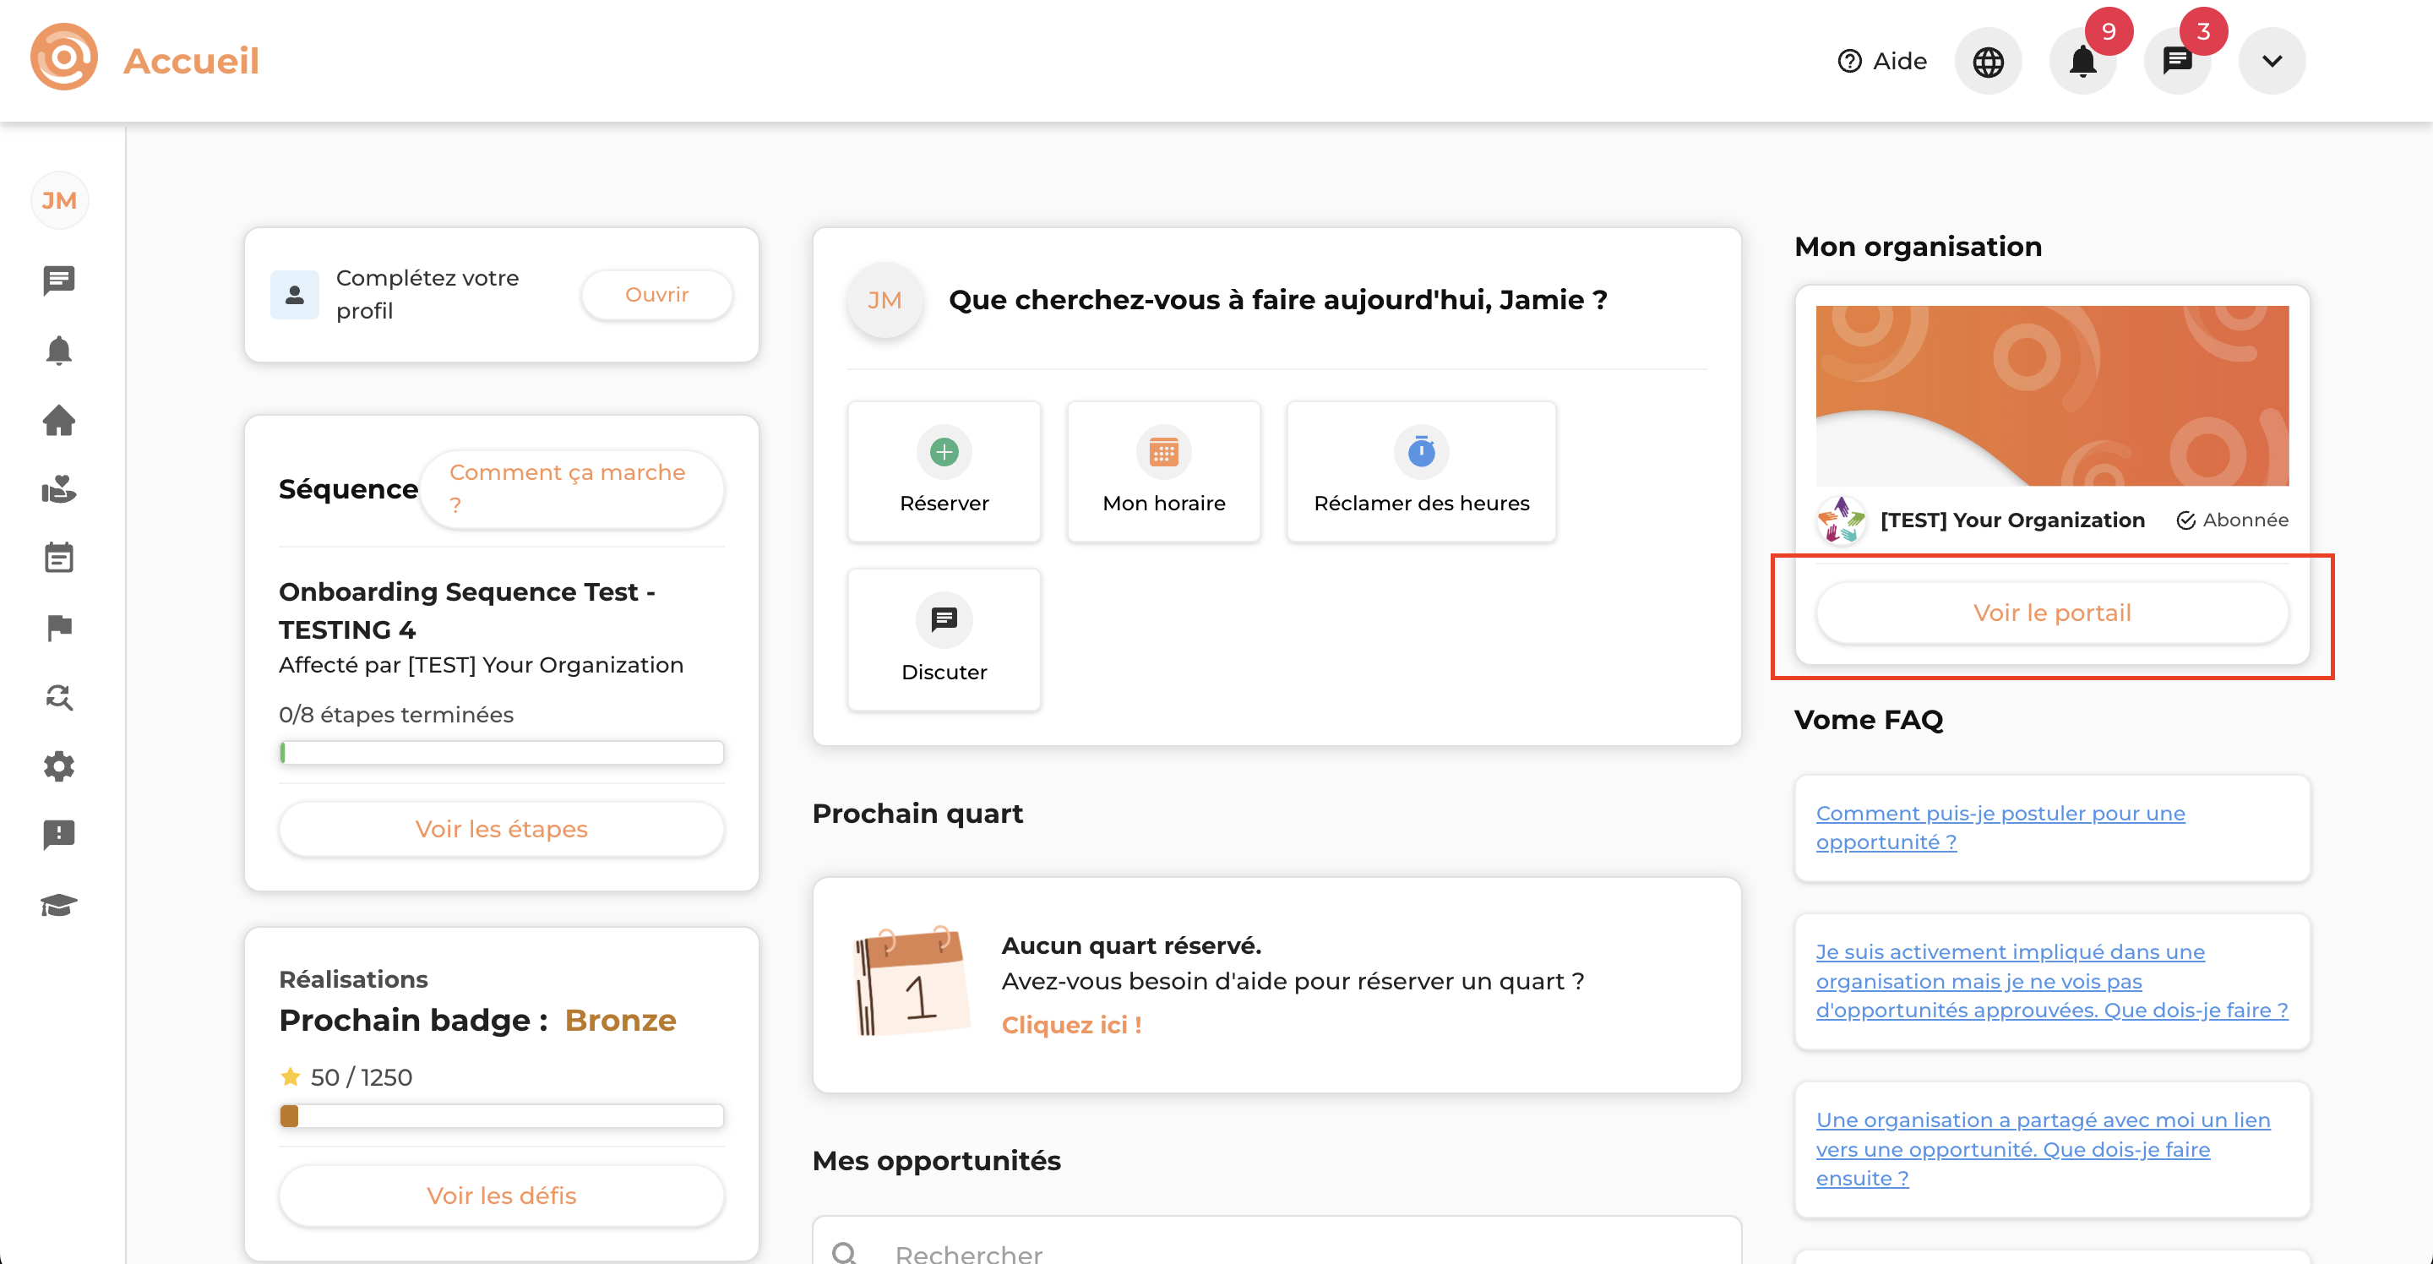Click the onboarding sequence progress bar
Image resolution: width=2433 pixels, height=1264 pixels.
(x=502, y=753)
